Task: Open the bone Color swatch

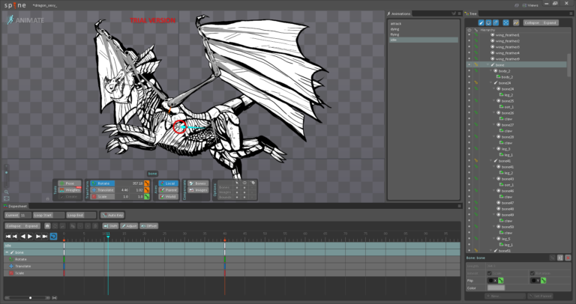Action: point(496,288)
